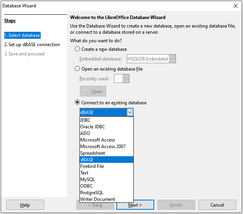243x214 pixels.
Task: Click the Help button
Action: point(25,205)
